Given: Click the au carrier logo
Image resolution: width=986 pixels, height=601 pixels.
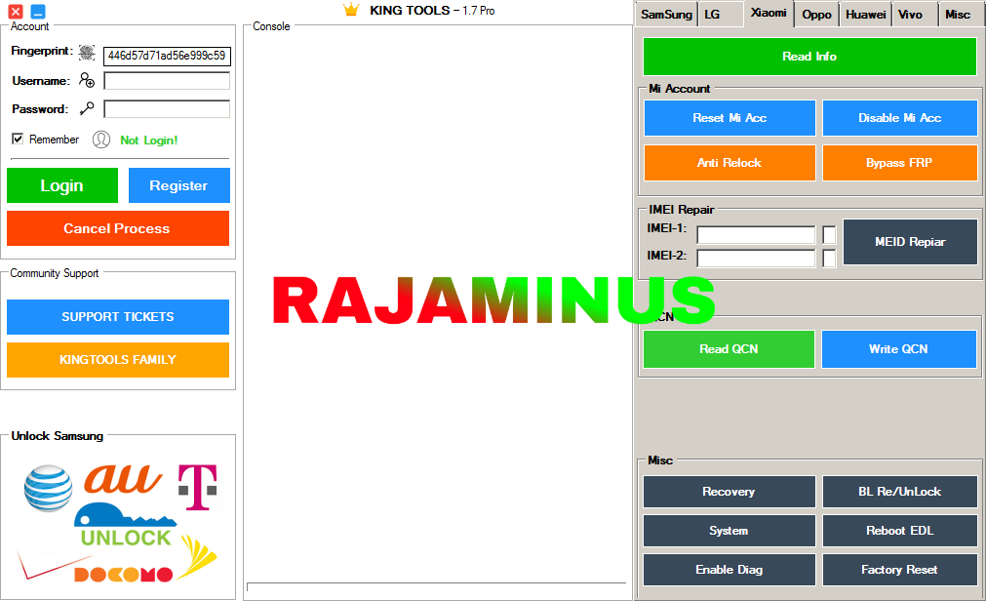Looking at the screenshot, I should tap(123, 480).
